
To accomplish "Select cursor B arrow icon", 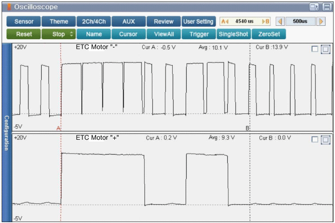I will point(266,22).
